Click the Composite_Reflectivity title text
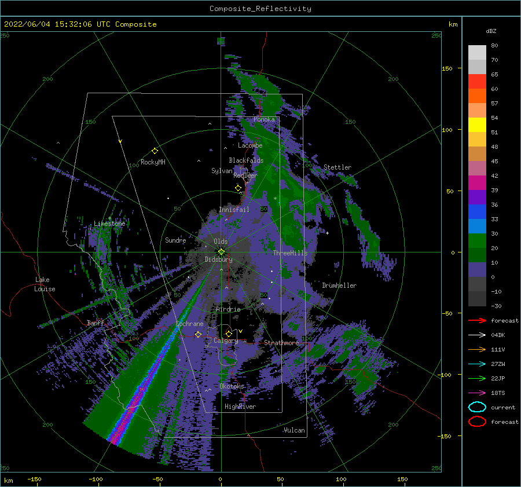 pyautogui.click(x=260, y=9)
